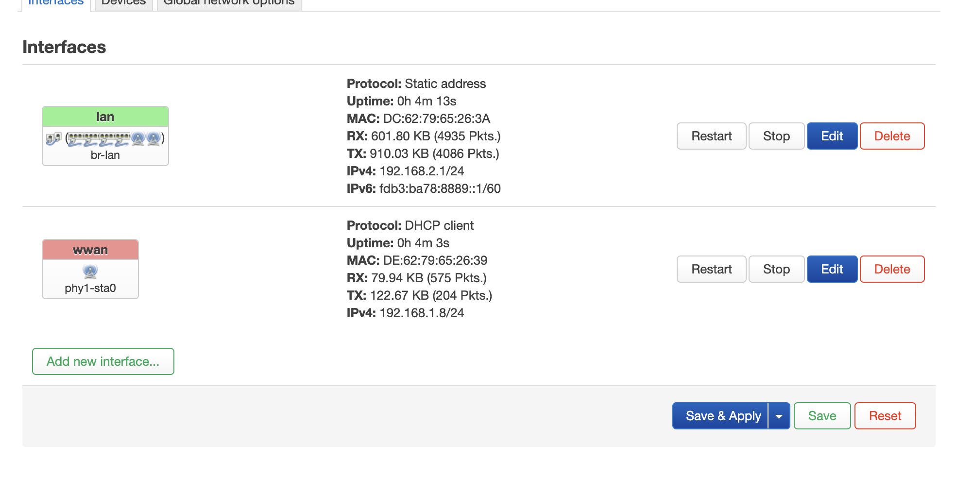Click the bridge icon in lan box
This screenshot has width=956, height=477.
53,139
